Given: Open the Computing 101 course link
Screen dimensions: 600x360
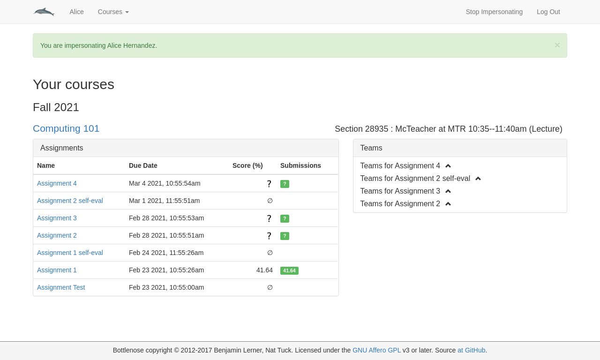Looking at the screenshot, I should click(x=66, y=128).
